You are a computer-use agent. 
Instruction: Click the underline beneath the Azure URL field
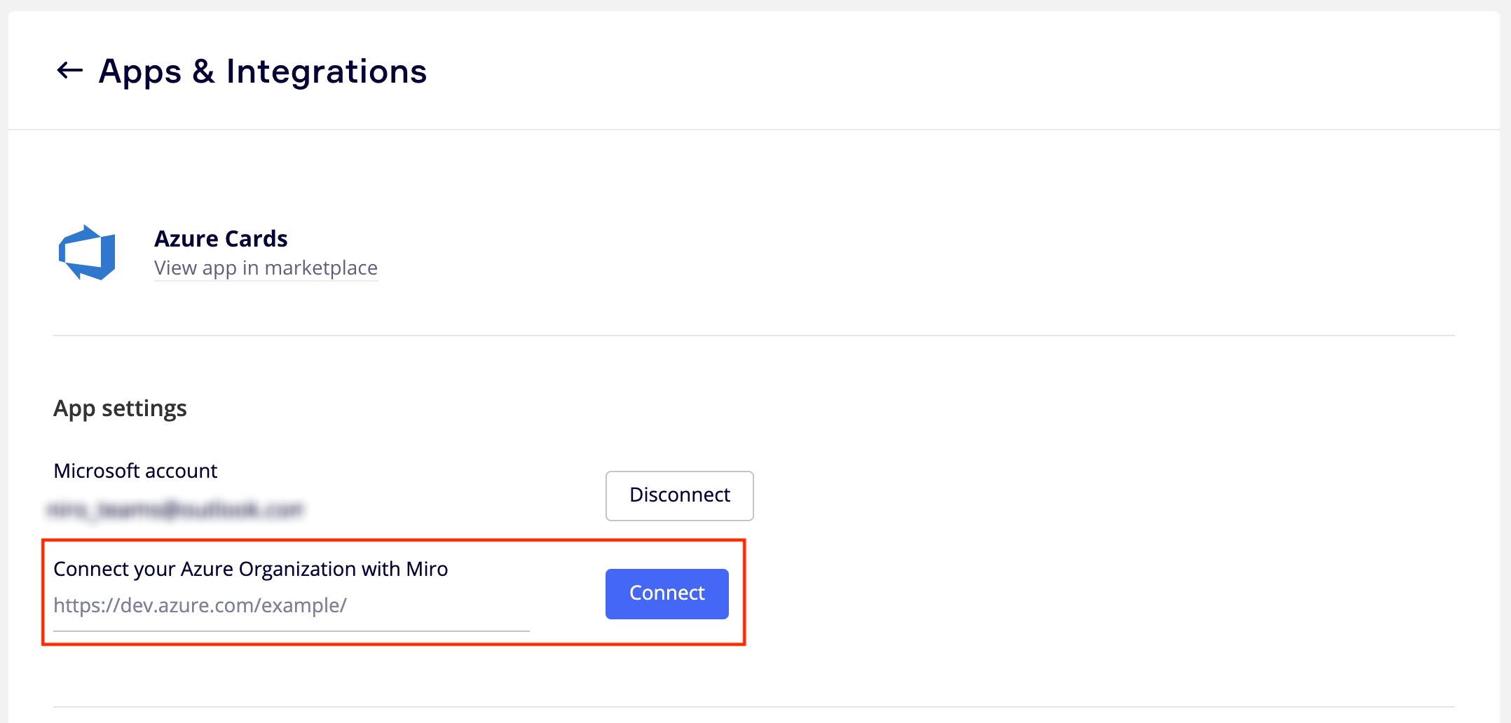point(290,631)
